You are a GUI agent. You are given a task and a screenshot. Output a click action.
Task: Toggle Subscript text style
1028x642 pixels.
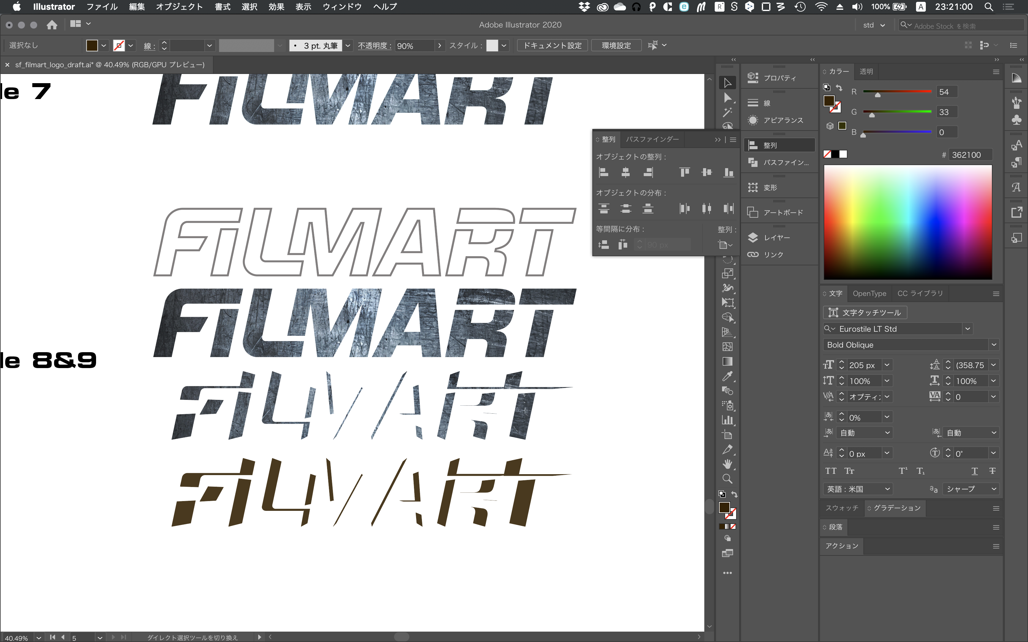click(x=921, y=471)
